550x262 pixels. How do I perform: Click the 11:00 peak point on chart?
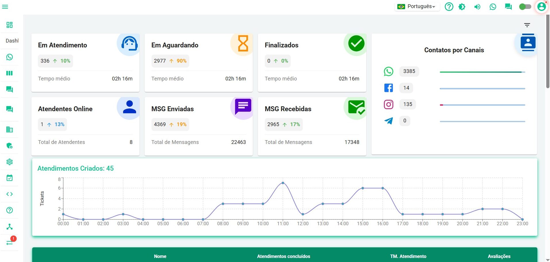click(x=283, y=183)
